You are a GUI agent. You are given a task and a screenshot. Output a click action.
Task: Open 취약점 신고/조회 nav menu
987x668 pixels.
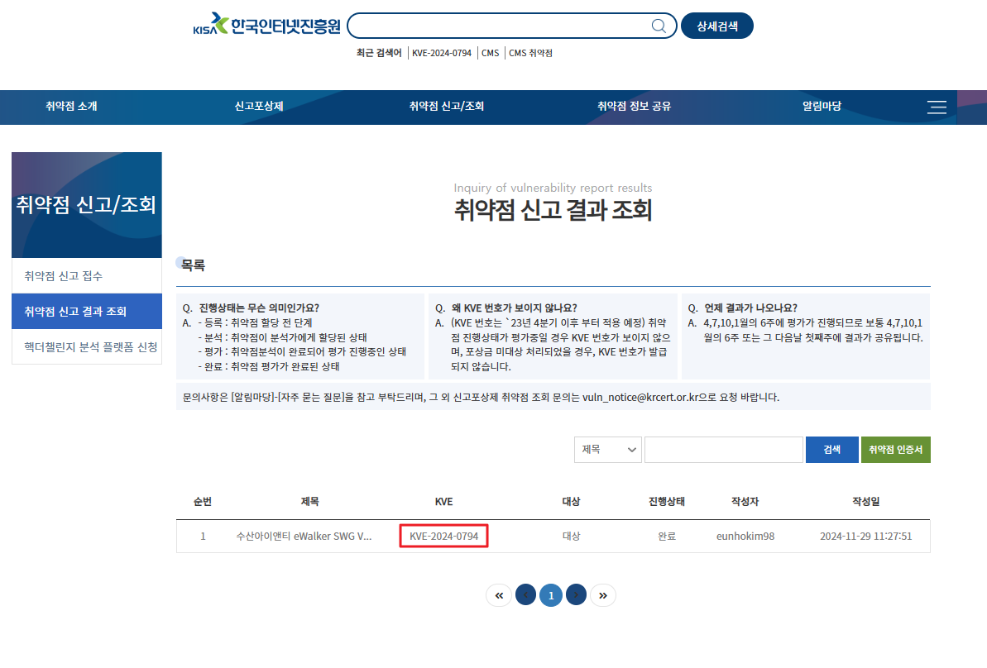tap(446, 107)
